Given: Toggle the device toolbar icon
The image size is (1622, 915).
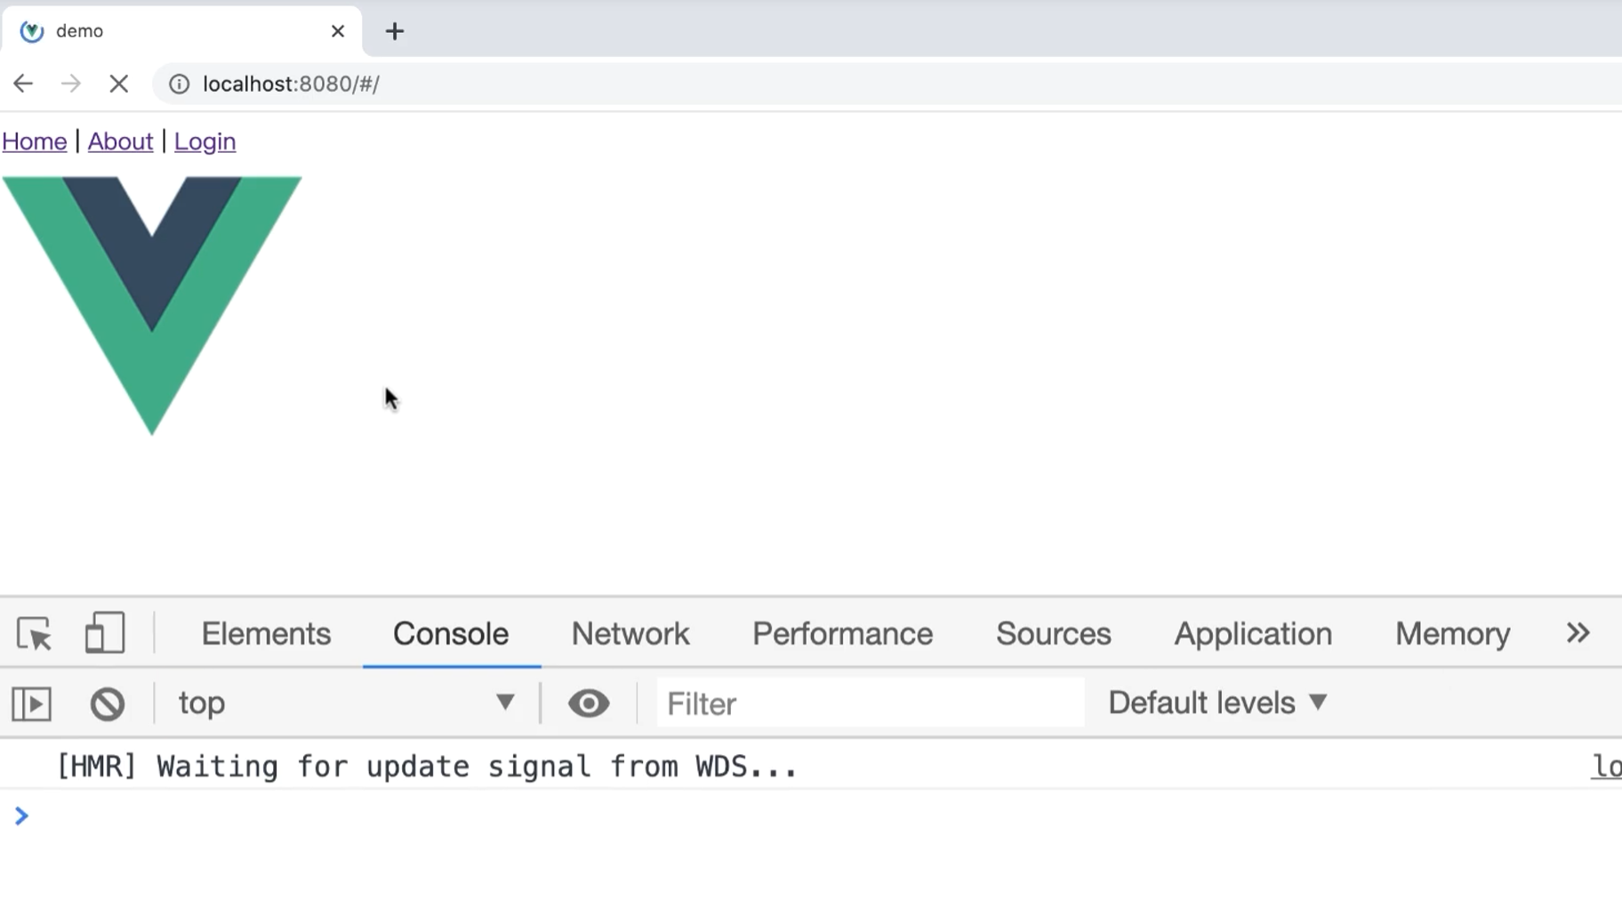Looking at the screenshot, I should coord(104,634).
